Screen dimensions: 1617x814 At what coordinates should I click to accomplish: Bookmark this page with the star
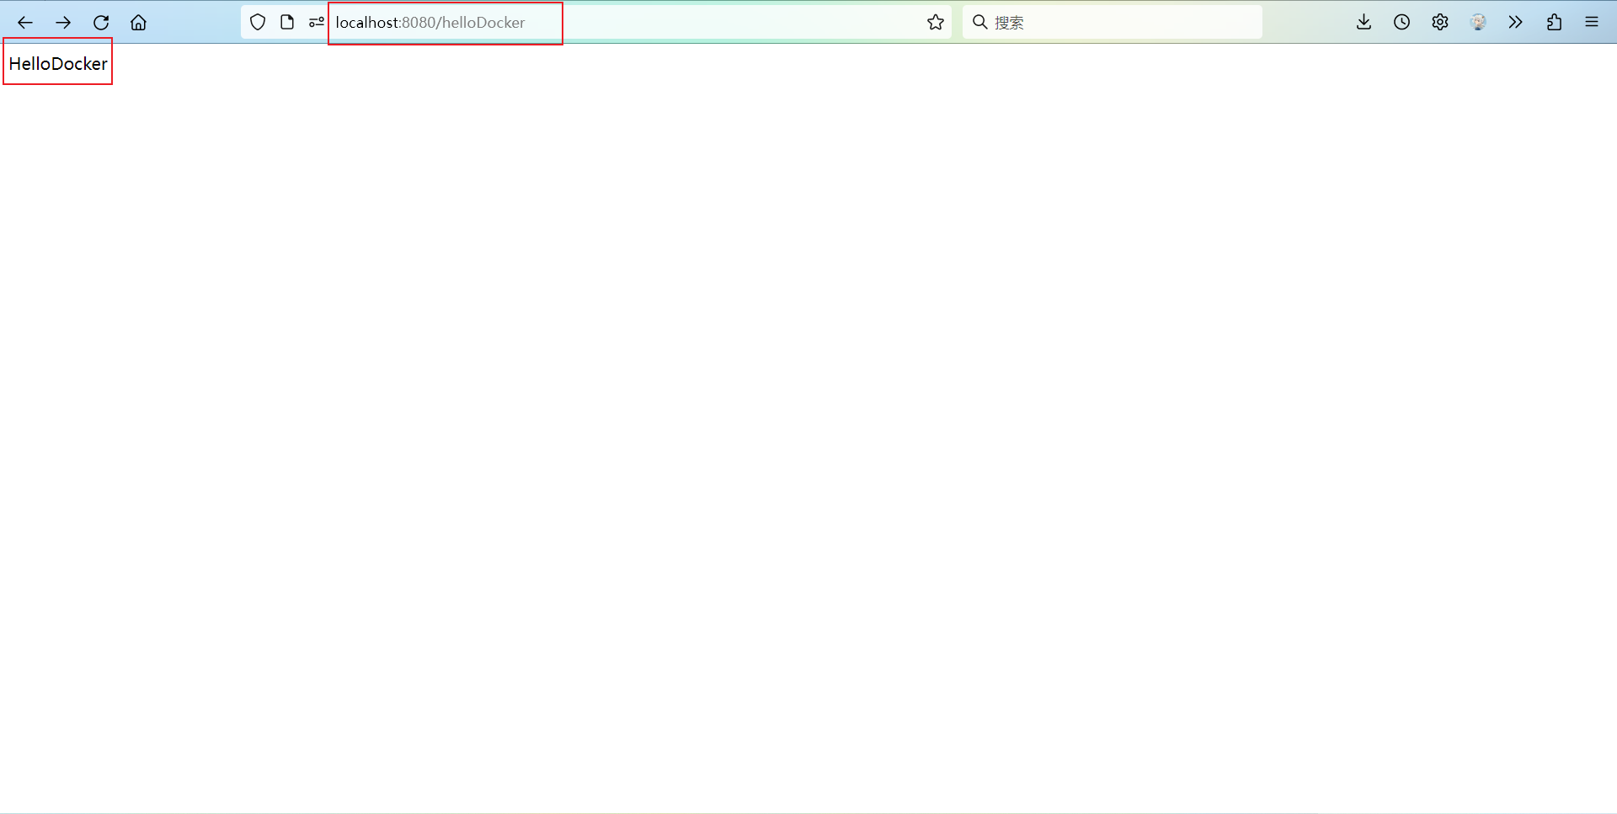click(x=936, y=23)
